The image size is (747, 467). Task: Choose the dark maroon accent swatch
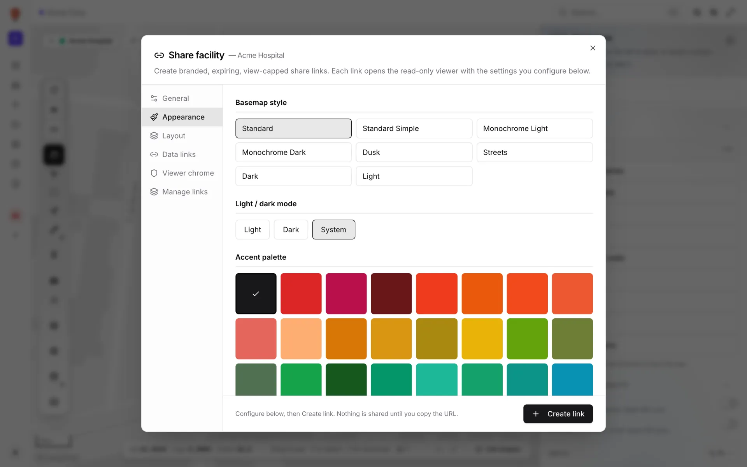(391, 293)
